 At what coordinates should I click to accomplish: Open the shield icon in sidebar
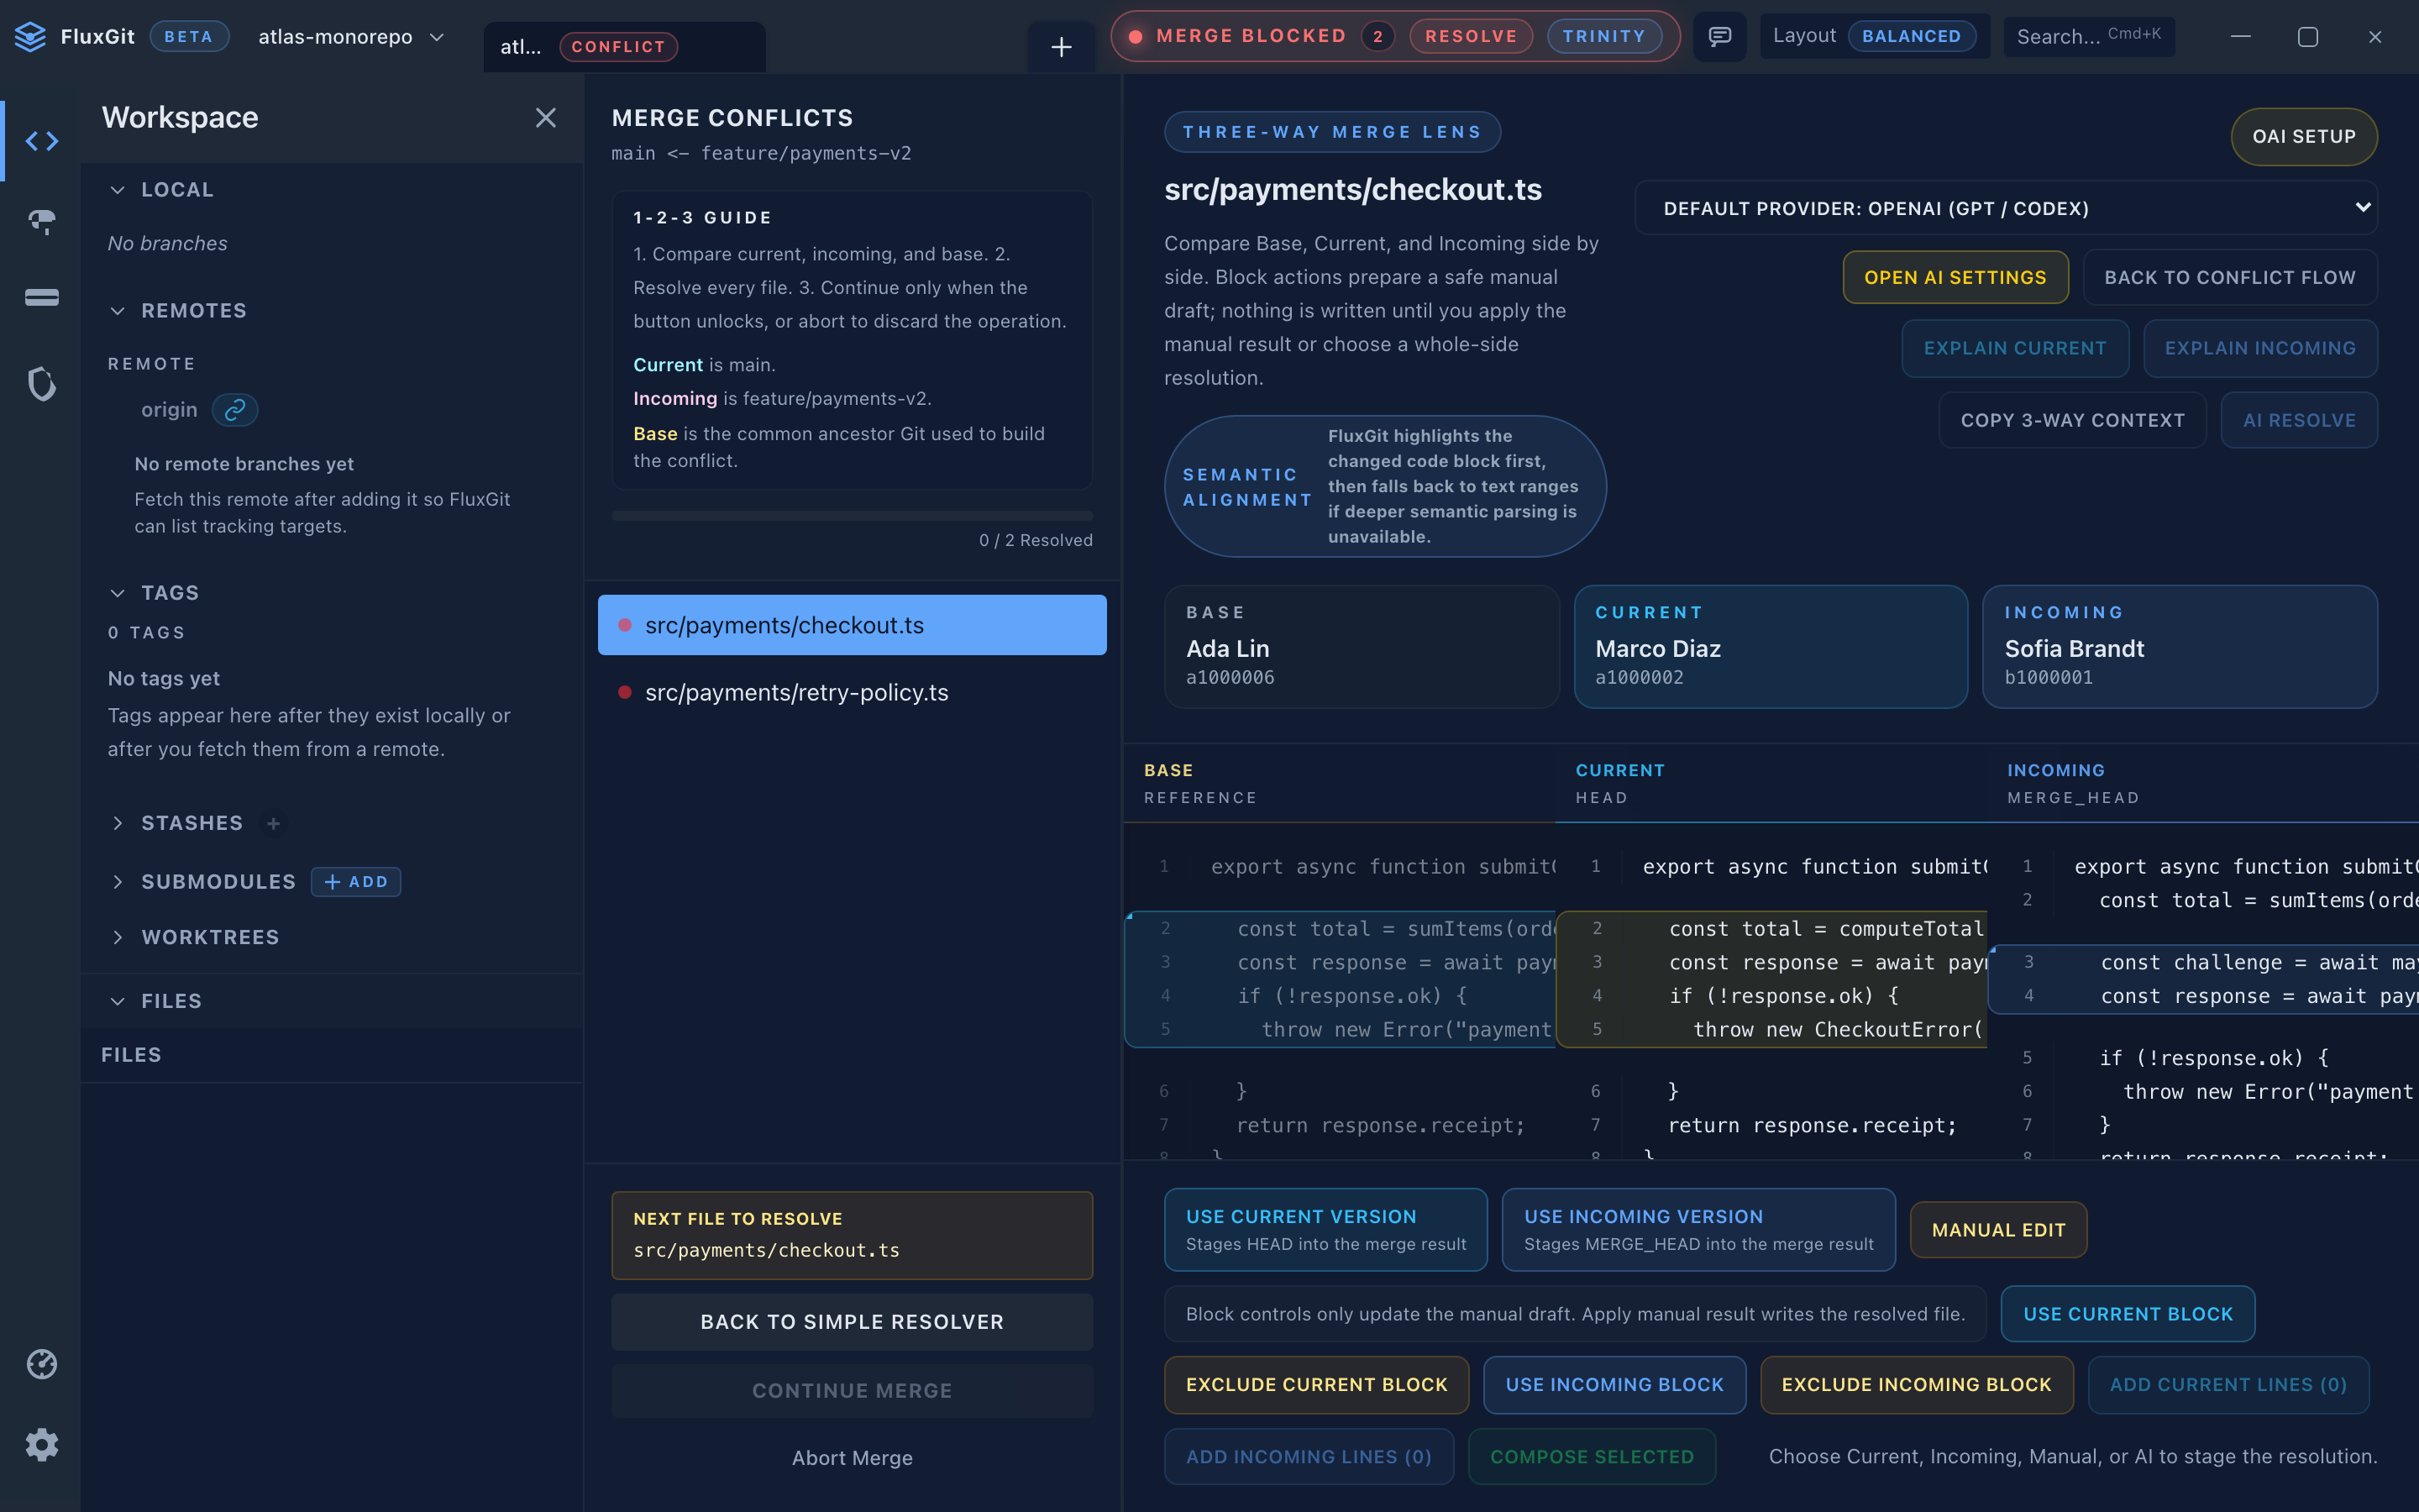[41, 383]
